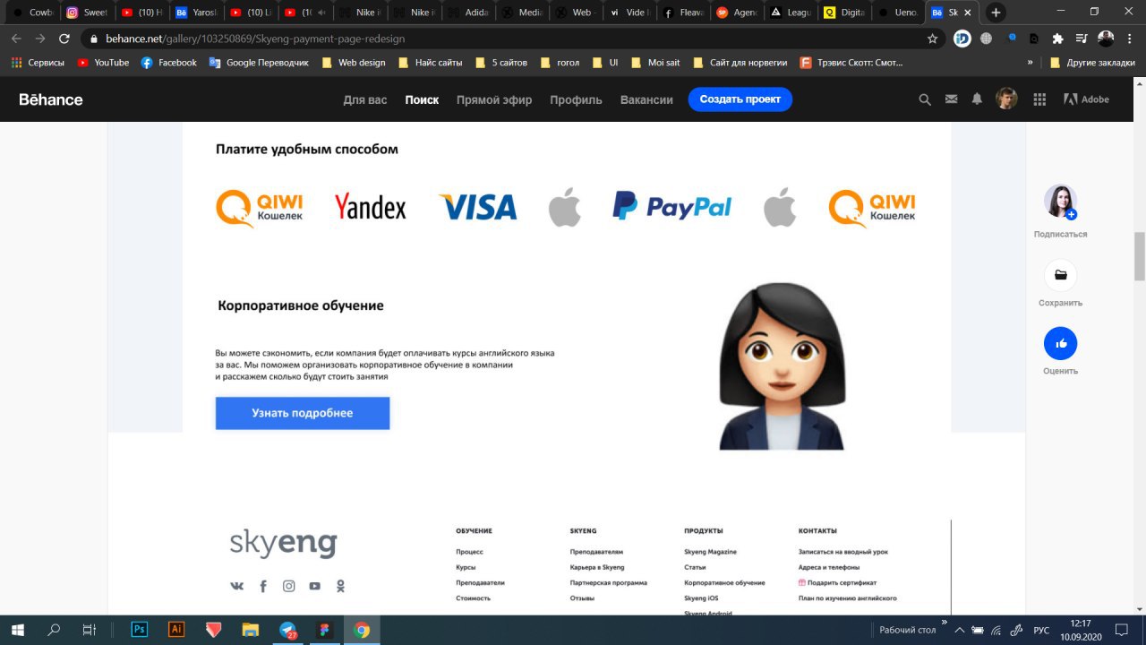This screenshot has width=1146, height=645.
Task: Open the Найс сайты bookmarks folder
Action: [x=430, y=63]
